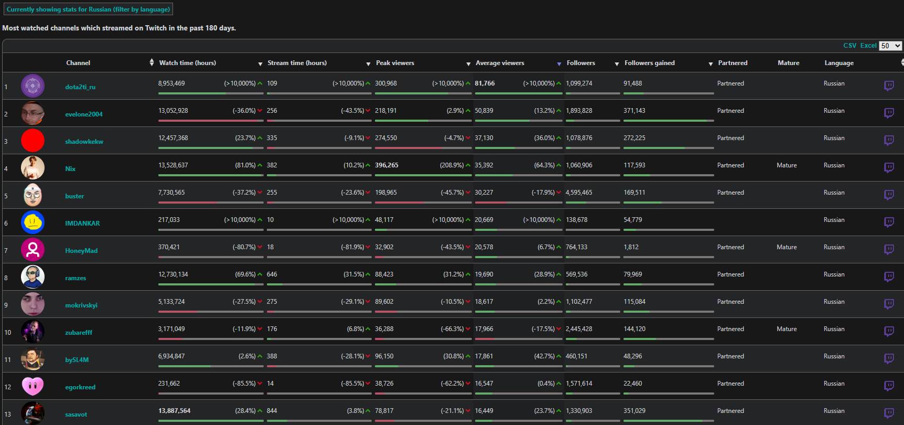Open dota2ti_ru channel link
The width and height of the screenshot is (904, 425).
(80, 87)
